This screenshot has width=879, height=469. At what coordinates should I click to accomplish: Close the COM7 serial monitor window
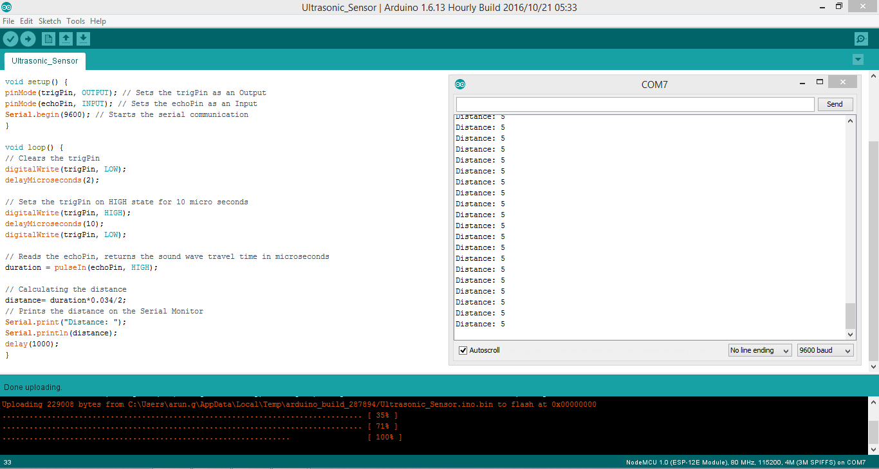[842, 82]
